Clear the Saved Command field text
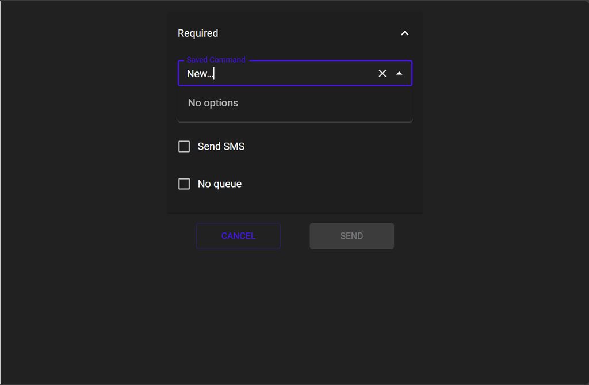The height and width of the screenshot is (385, 589). 383,73
